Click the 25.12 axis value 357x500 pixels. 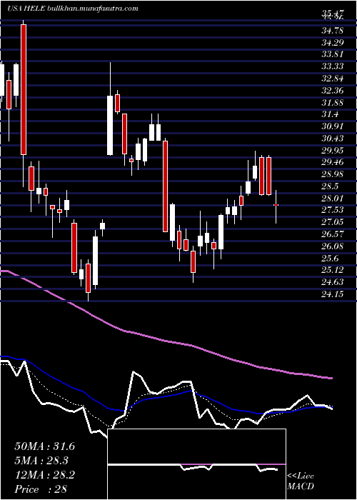click(333, 270)
